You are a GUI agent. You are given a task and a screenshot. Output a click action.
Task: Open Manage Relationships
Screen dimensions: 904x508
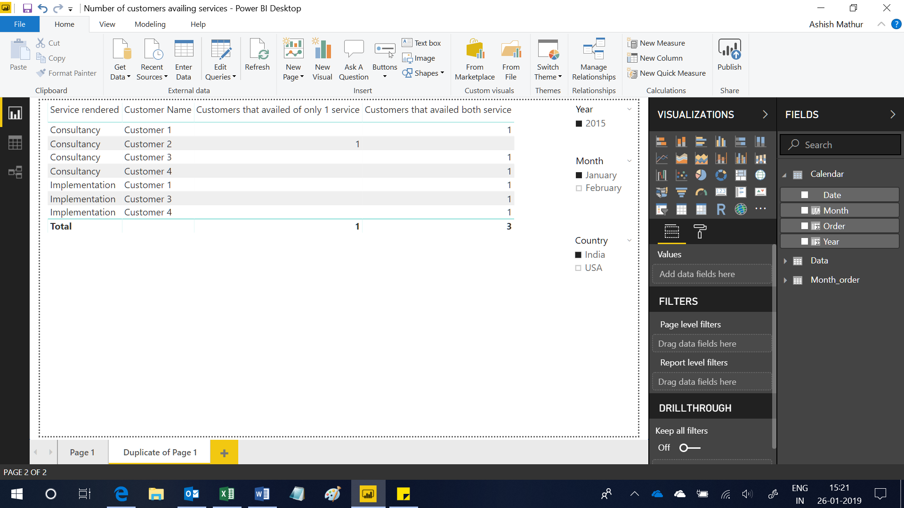[x=594, y=60]
